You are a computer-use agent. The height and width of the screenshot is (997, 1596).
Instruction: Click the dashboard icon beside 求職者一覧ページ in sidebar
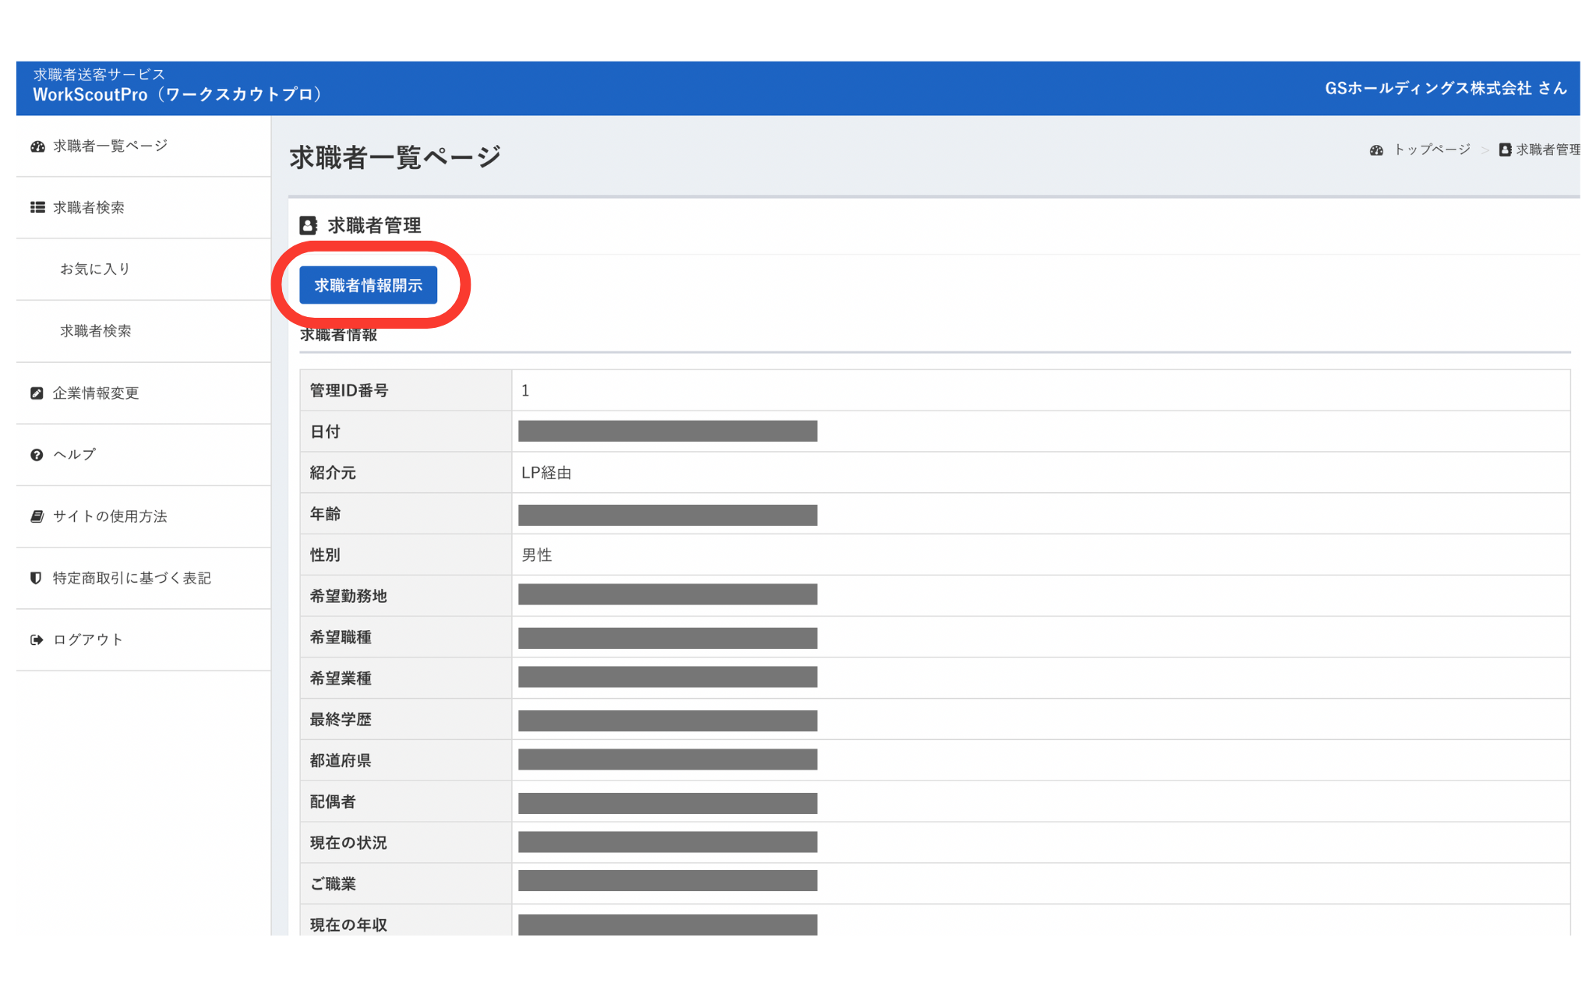[x=37, y=146]
